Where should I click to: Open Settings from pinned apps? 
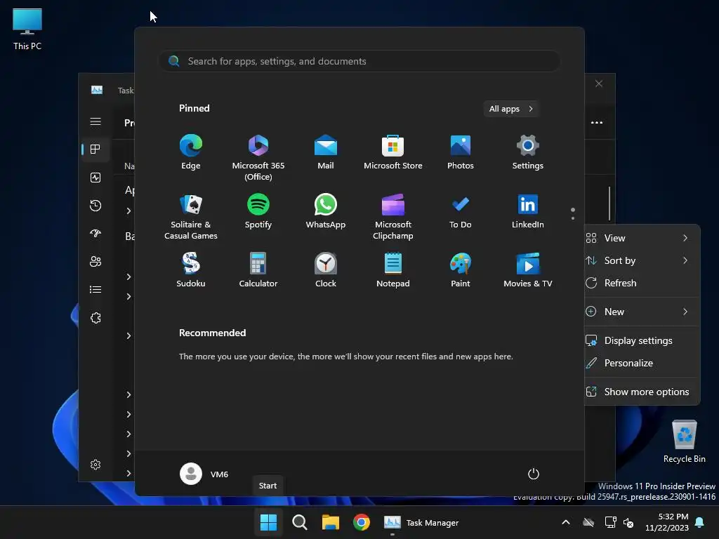pos(528,152)
